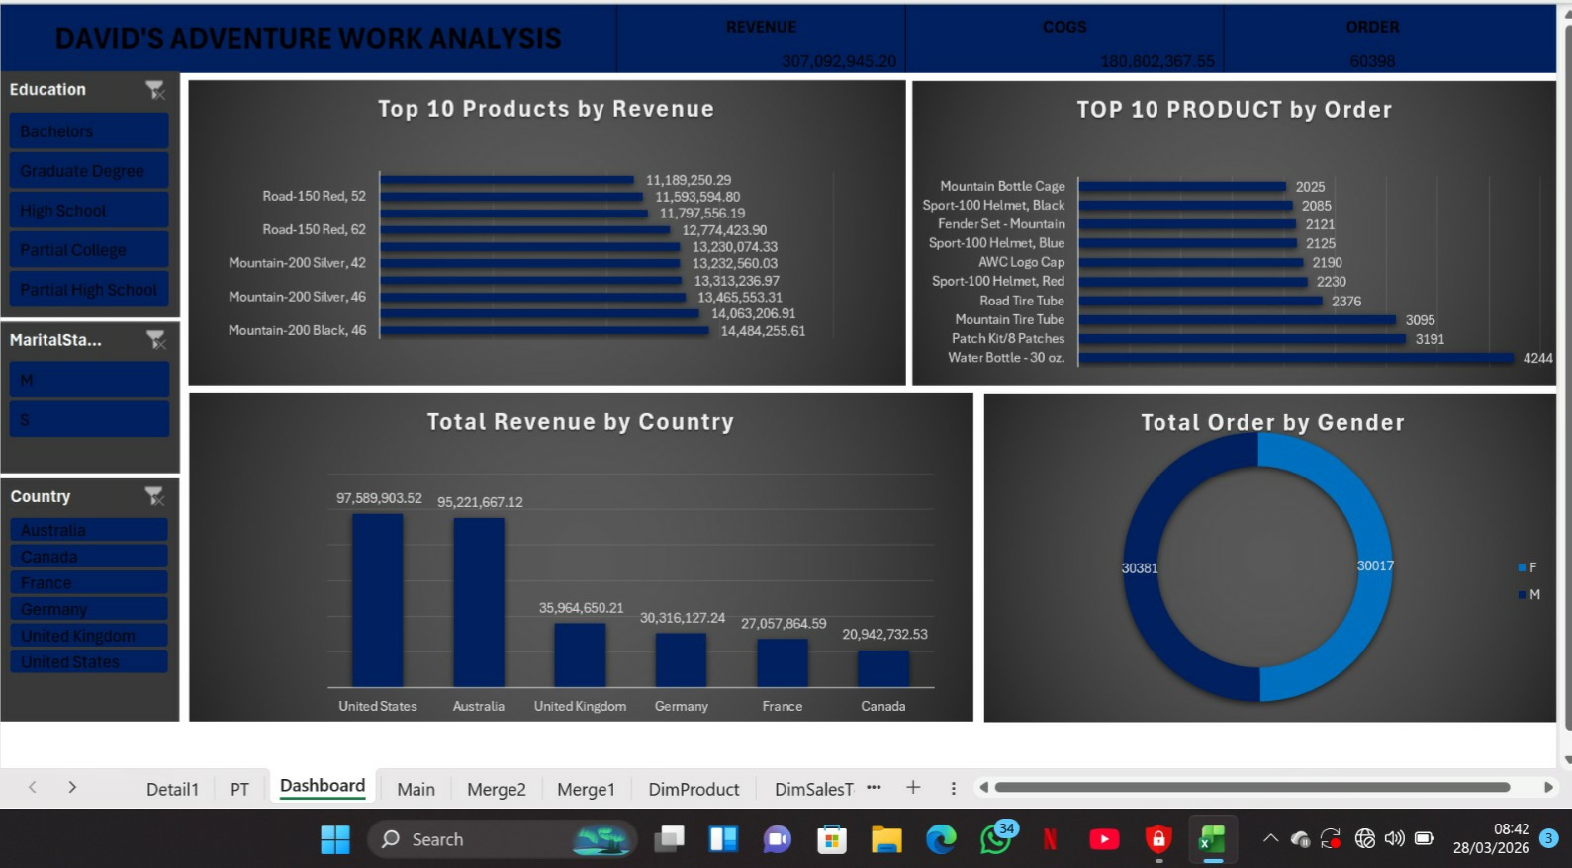This screenshot has width=1572, height=868.
Task: Check battery status in tray
Action: 1425,838
